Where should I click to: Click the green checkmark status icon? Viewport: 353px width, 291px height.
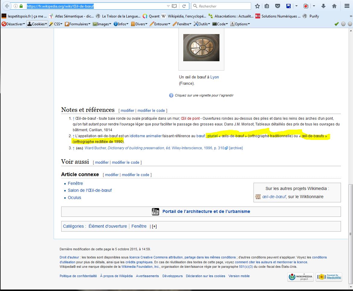pyautogui.click(x=337, y=24)
